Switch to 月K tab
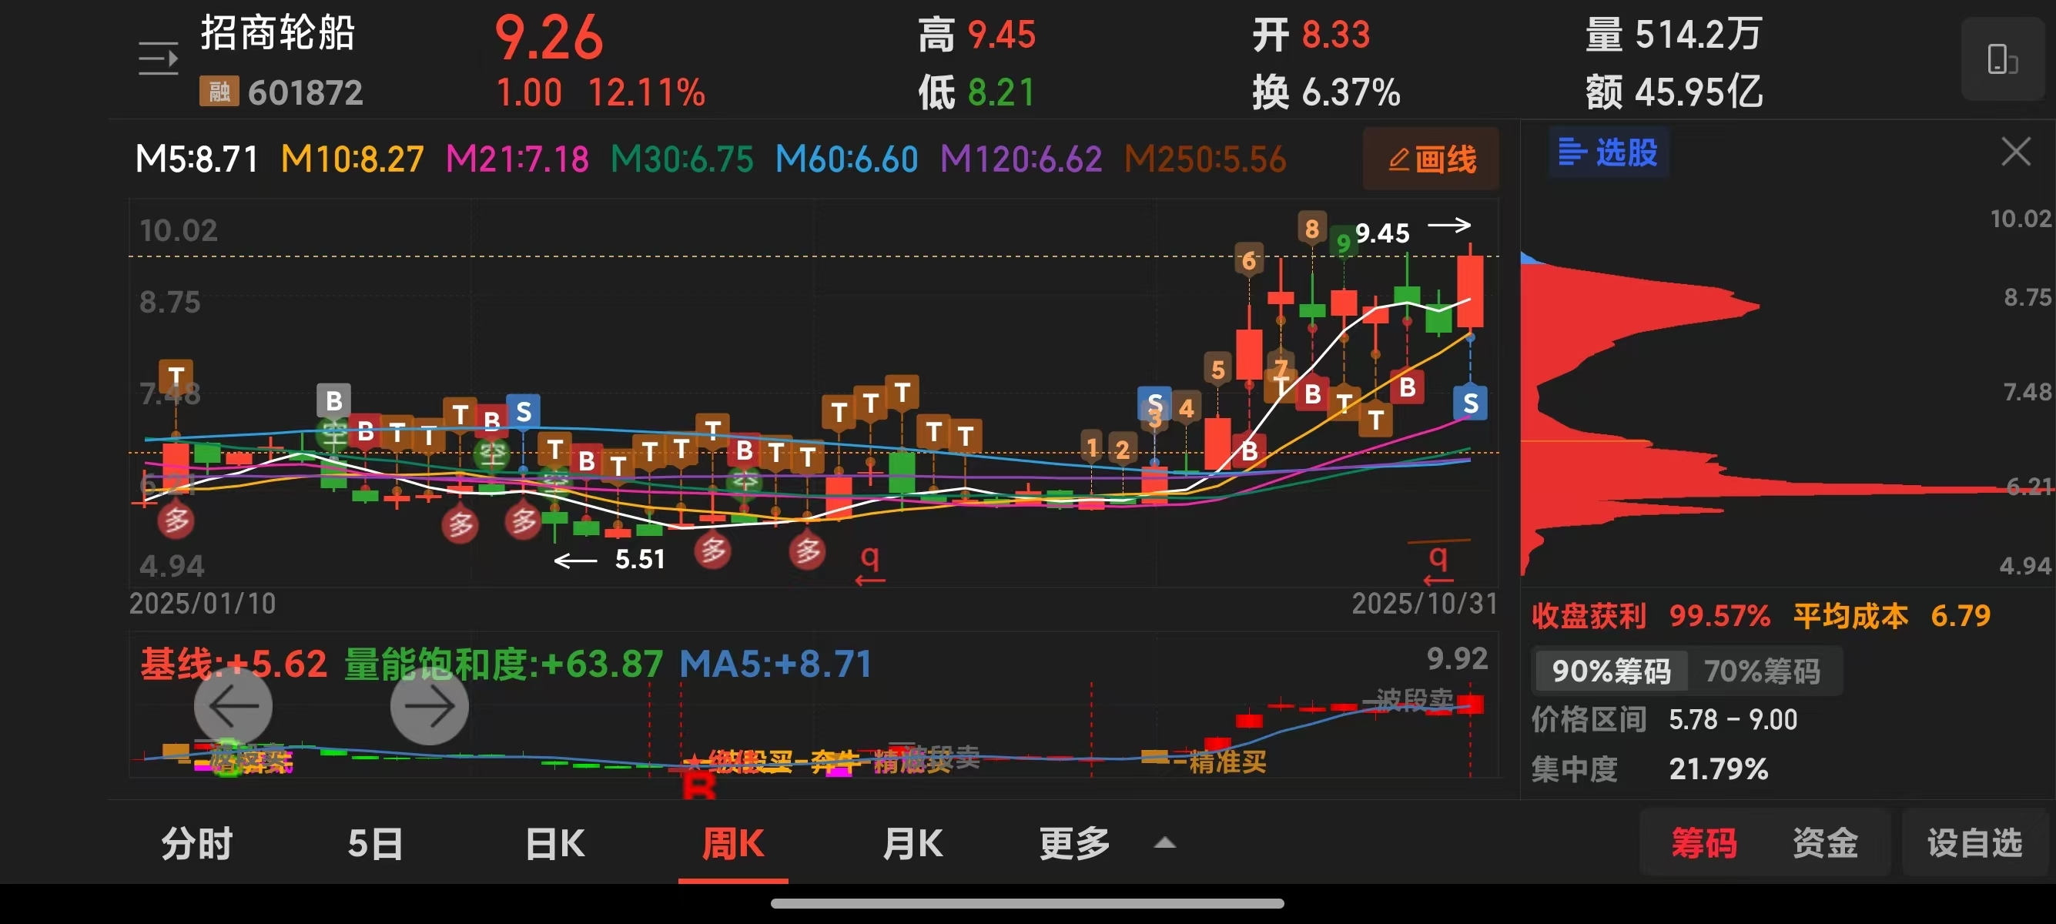 click(x=912, y=842)
